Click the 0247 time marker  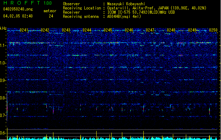pyautogui.click(x=150, y=30)
